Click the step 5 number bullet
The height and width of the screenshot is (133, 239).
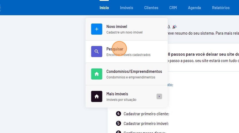(x=118, y=123)
